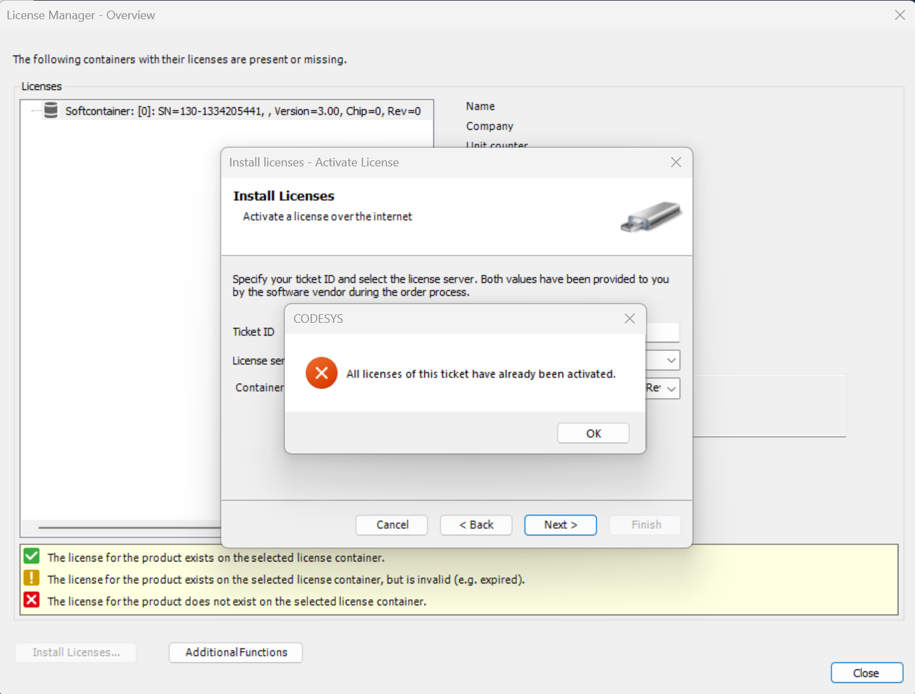Go back a step with Back button
The image size is (915, 694).
coord(476,524)
